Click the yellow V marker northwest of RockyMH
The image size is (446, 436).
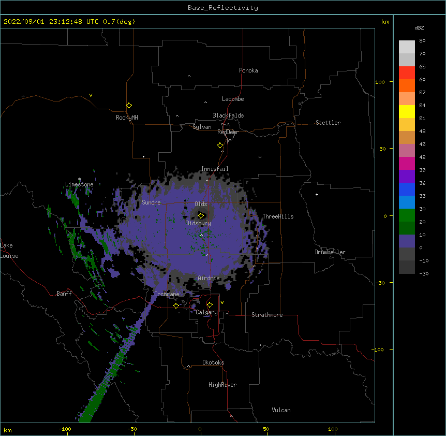point(91,95)
